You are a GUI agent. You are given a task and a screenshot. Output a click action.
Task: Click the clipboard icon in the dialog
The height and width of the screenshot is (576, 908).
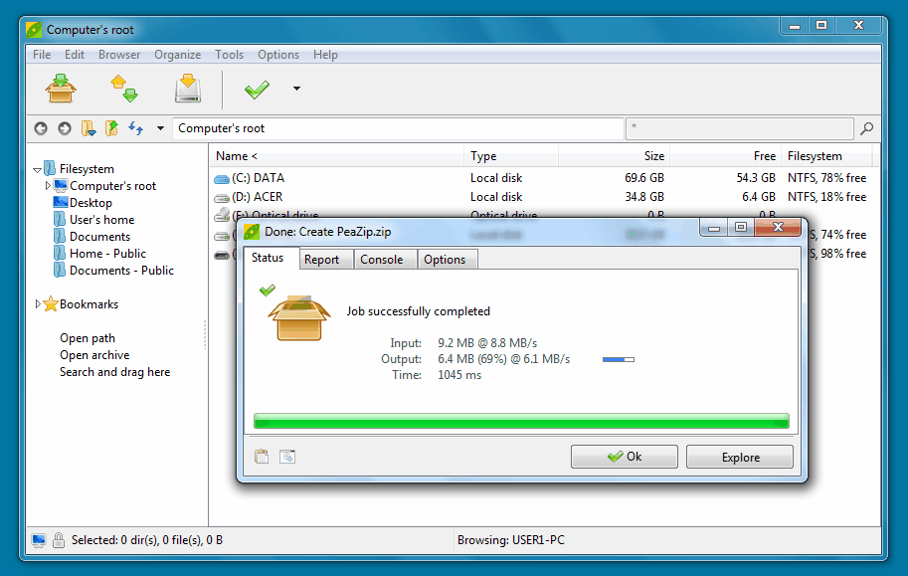coord(263,457)
